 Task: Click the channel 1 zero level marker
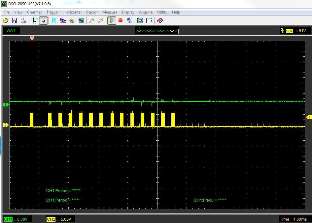tap(6, 104)
